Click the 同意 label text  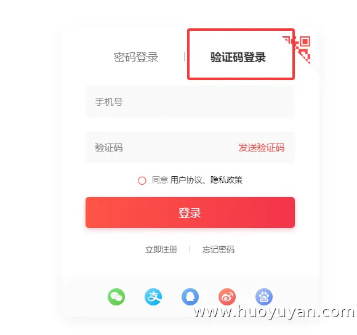click(160, 180)
